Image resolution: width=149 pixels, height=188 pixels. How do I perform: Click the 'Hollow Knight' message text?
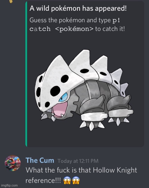pyautogui.click(x=115, y=170)
